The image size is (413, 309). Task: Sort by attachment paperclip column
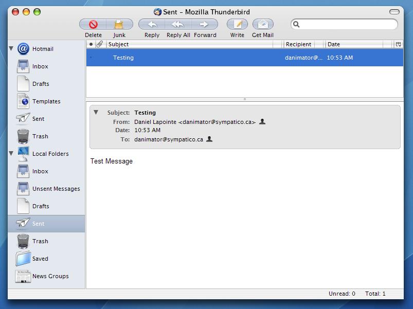[x=100, y=44]
